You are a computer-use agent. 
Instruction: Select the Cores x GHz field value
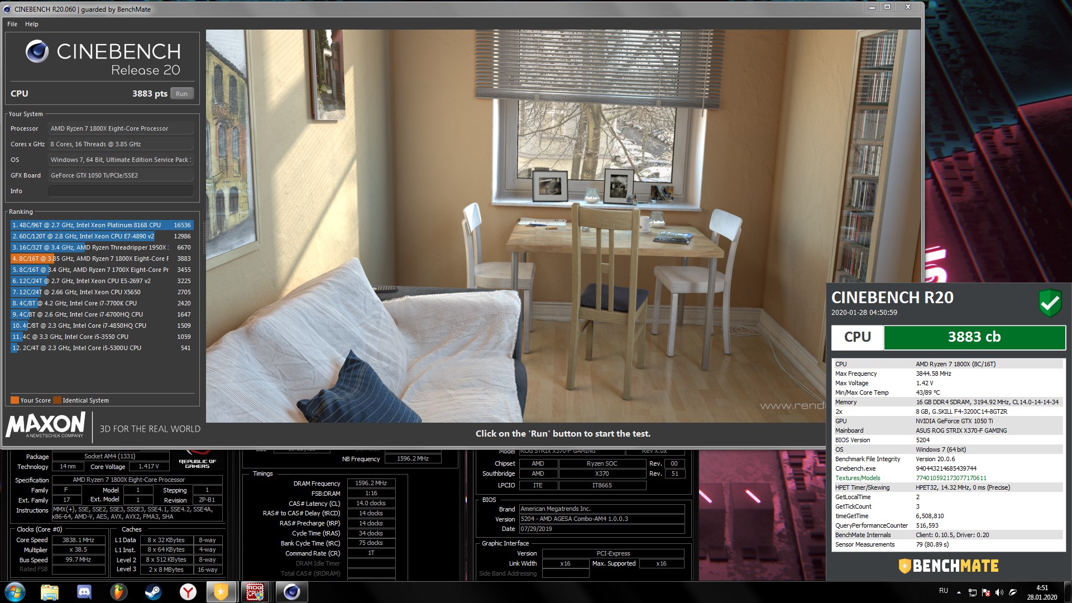click(121, 144)
